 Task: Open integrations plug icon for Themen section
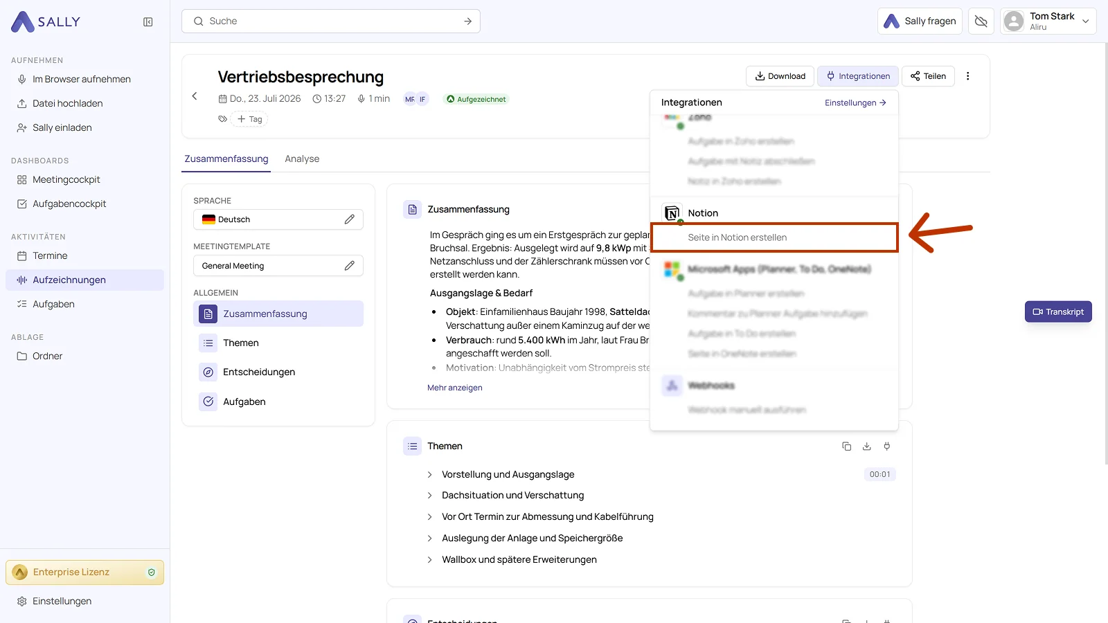click(x=887, y=446)
